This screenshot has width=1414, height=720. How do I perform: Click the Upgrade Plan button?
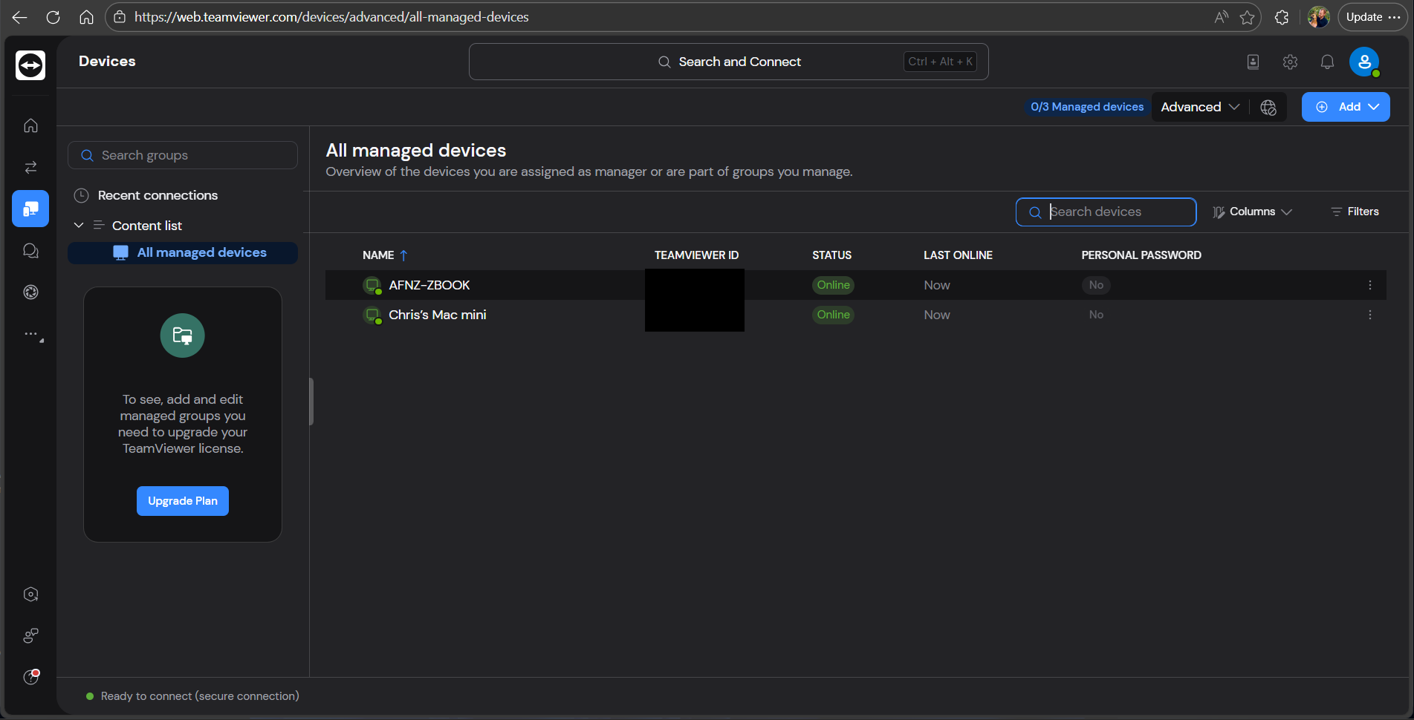(183, 501)
